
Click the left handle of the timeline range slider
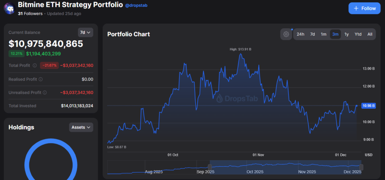coord(209,167)
